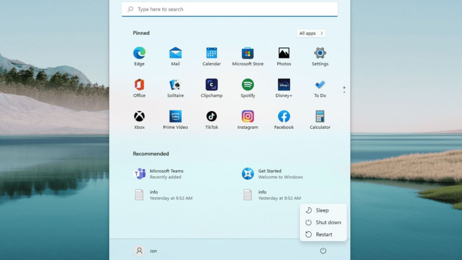
Task: Expand the All apps list
Action: [311, 34]
